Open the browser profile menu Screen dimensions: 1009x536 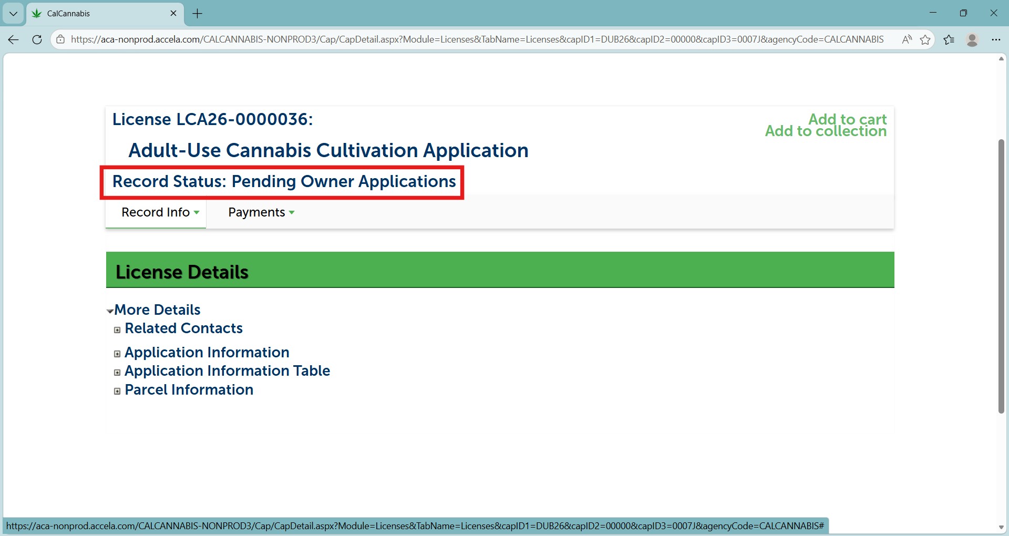(972, 39)
